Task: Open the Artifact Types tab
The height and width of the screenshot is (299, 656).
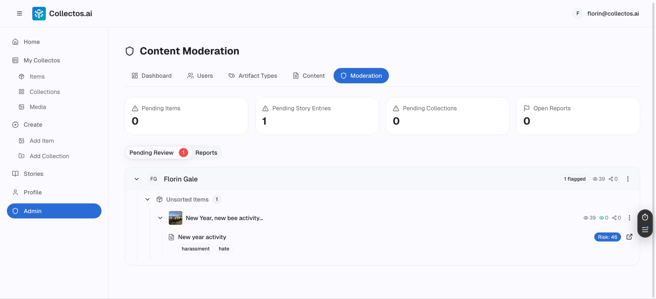Action: [253, 76]
